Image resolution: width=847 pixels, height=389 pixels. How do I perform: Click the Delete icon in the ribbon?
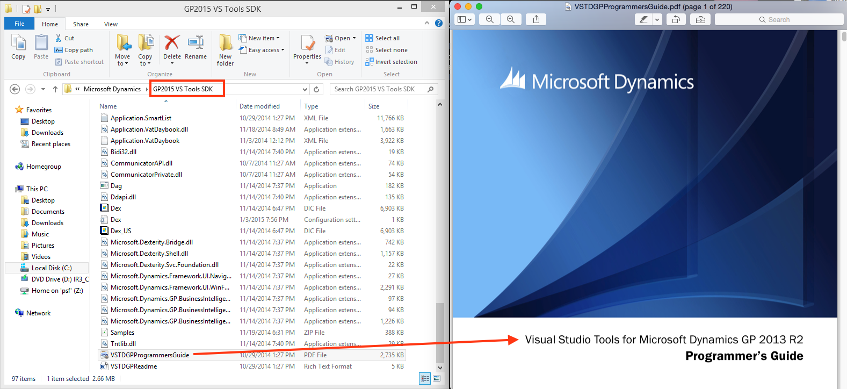172,47
